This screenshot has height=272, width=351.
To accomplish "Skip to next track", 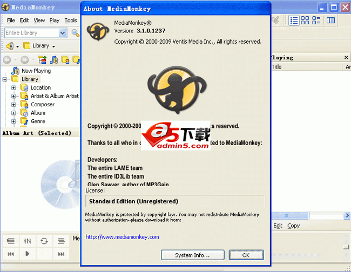I will pos(61,254).
